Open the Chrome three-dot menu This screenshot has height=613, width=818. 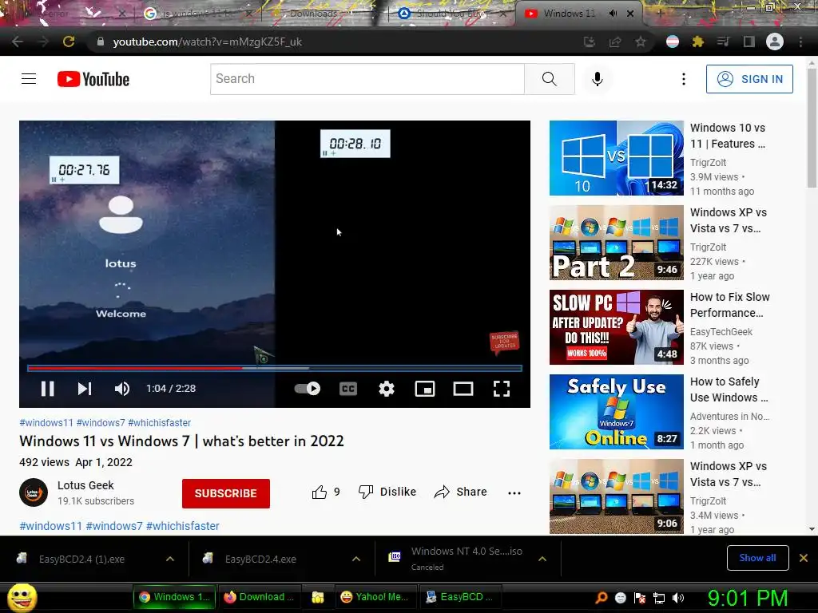click(800, 42)
